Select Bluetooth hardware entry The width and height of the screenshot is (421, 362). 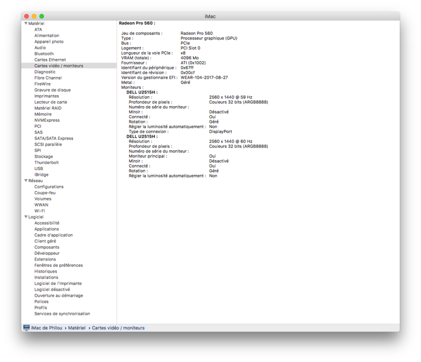tap(44, 54)
